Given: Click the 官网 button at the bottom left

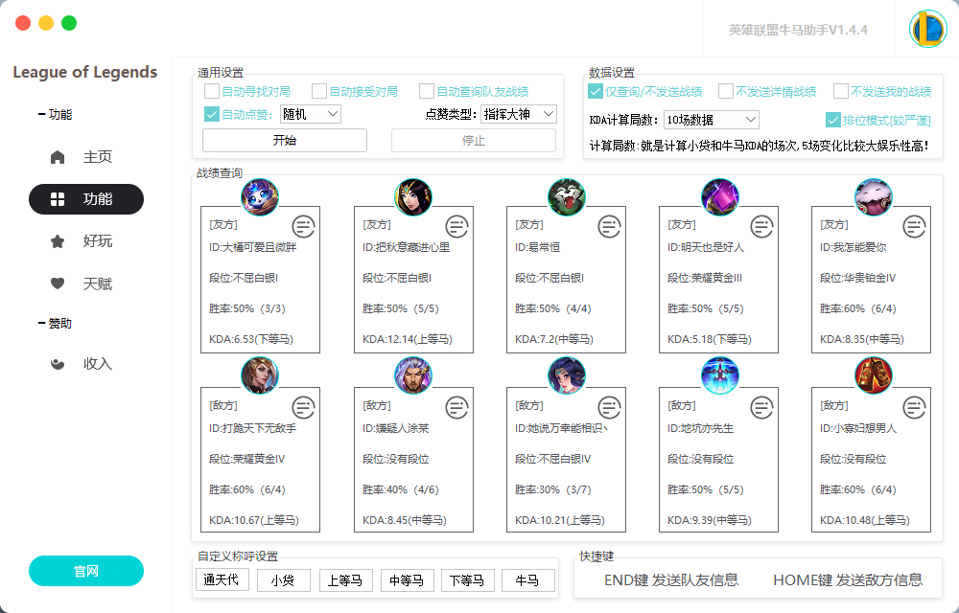Looking at the screenshot, I should pos(85,570).
